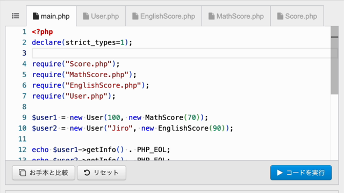Select the Score.php tab

[297, 16]
